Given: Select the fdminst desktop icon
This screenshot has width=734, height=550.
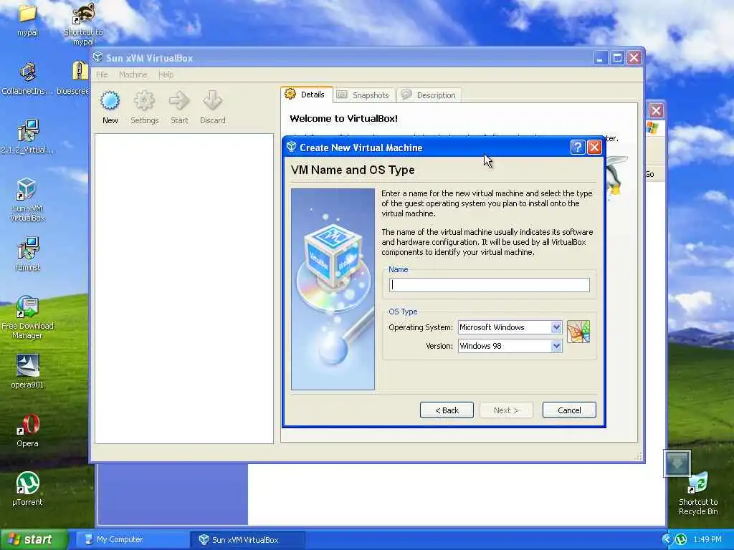Looking at the screenshot, I should tap(27, 254).
